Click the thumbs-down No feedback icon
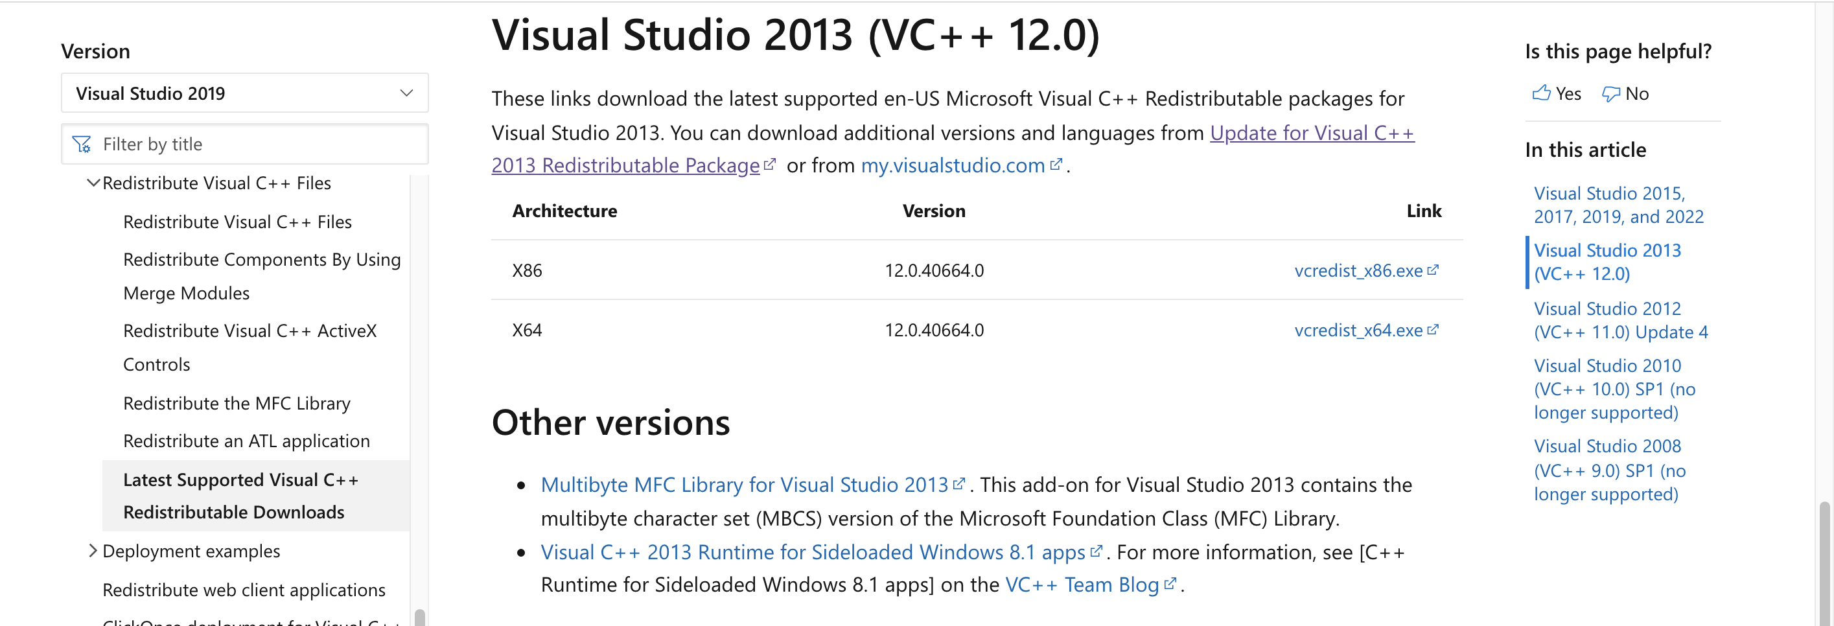 click(x=1610, y=93)
